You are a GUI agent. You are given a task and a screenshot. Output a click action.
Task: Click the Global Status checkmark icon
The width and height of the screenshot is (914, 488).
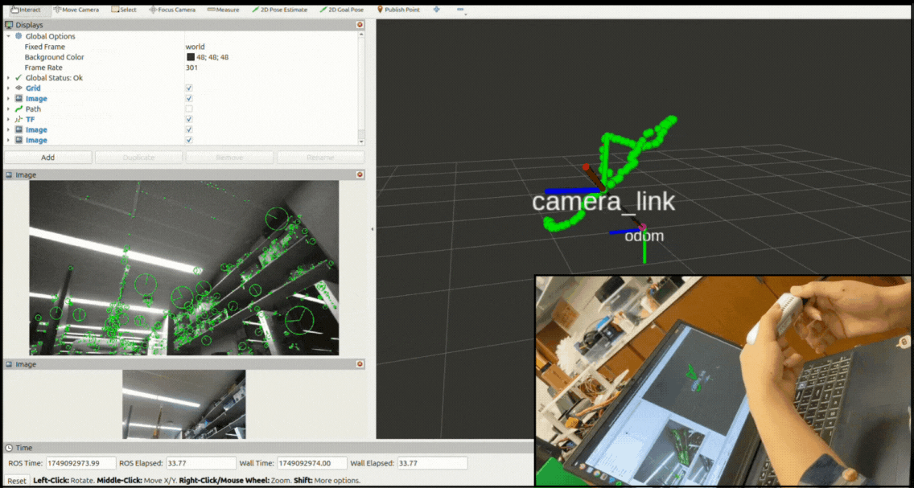point(18,77)
